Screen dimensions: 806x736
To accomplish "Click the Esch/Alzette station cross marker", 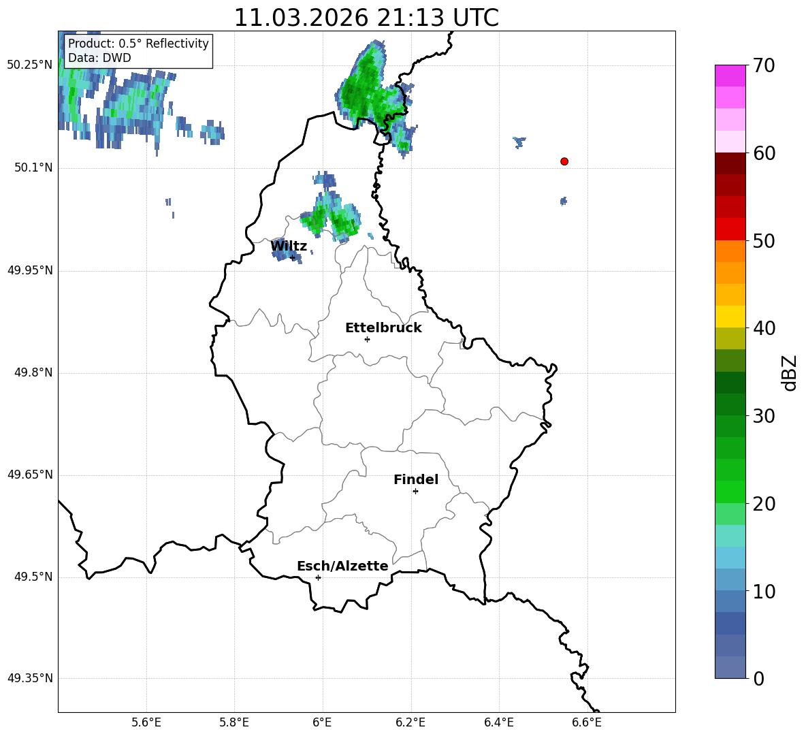I will point(318,577).
